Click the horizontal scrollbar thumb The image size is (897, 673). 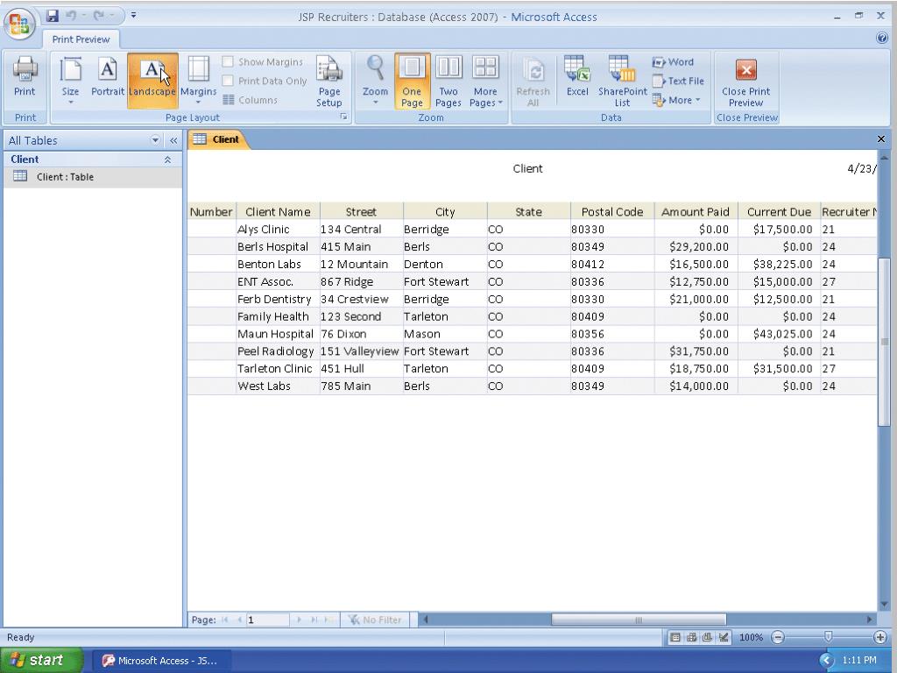639,620
